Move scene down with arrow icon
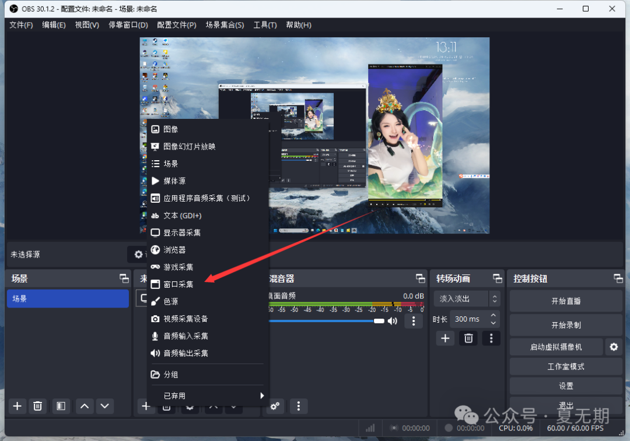The width and height of the screenshot is (630, 441). pyautogui.click(x=105, y=406)
